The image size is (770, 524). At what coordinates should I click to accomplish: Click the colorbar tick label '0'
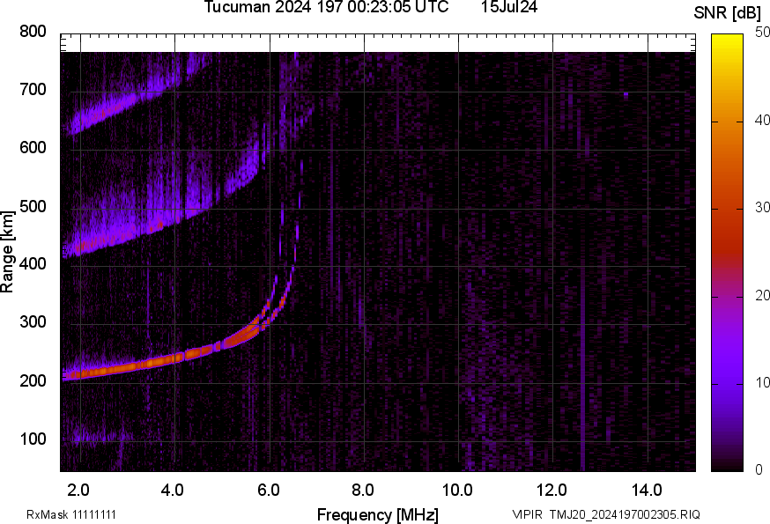pyautogui.click(x=759, y=470)
